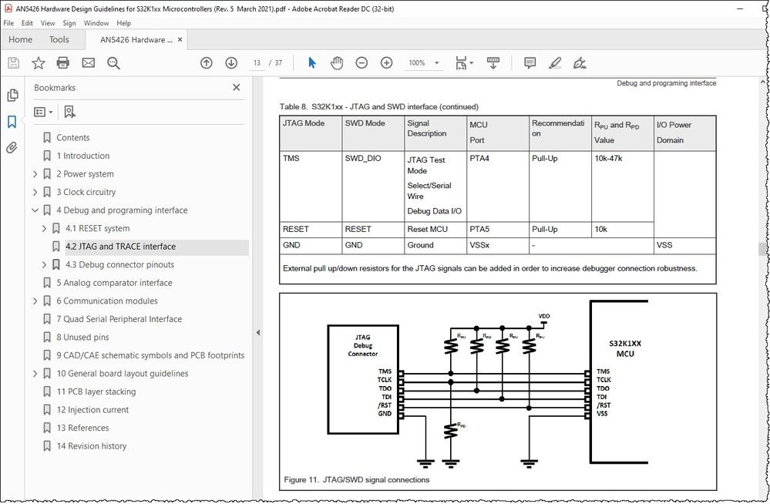
Task: Toggle the Bookmarks sidebar icon
Action: [x=12, y=121]
